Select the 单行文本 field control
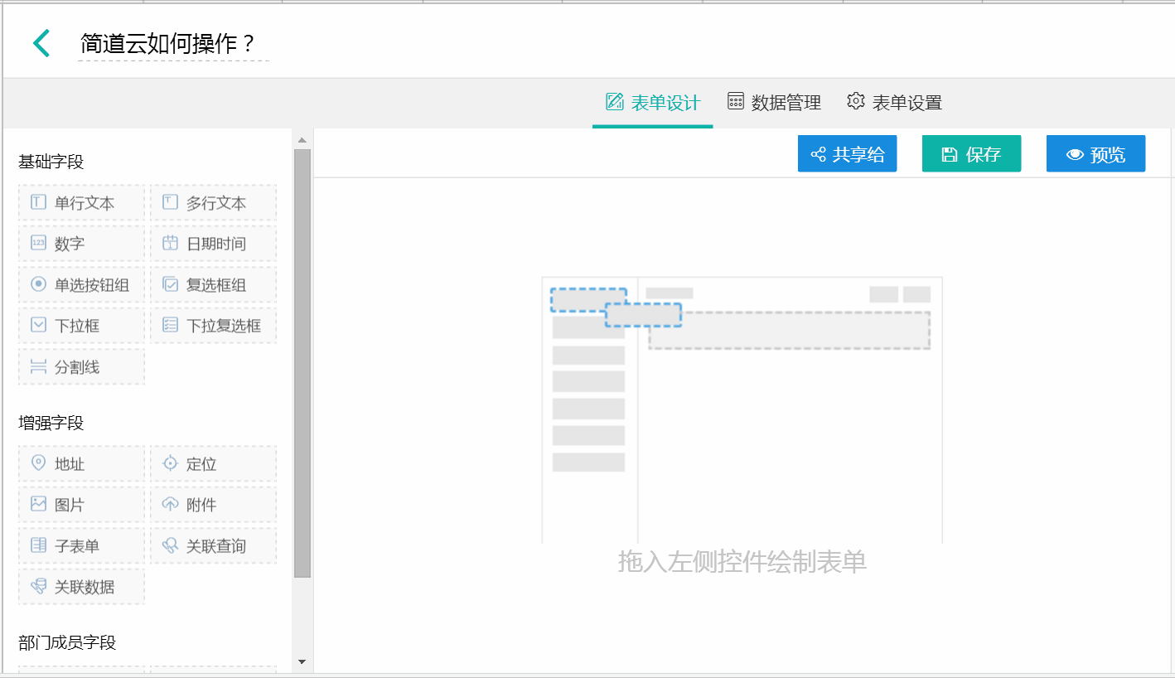Image resolution: width=1175 pixels, height=678 pixels. click(x=82, y=203)
